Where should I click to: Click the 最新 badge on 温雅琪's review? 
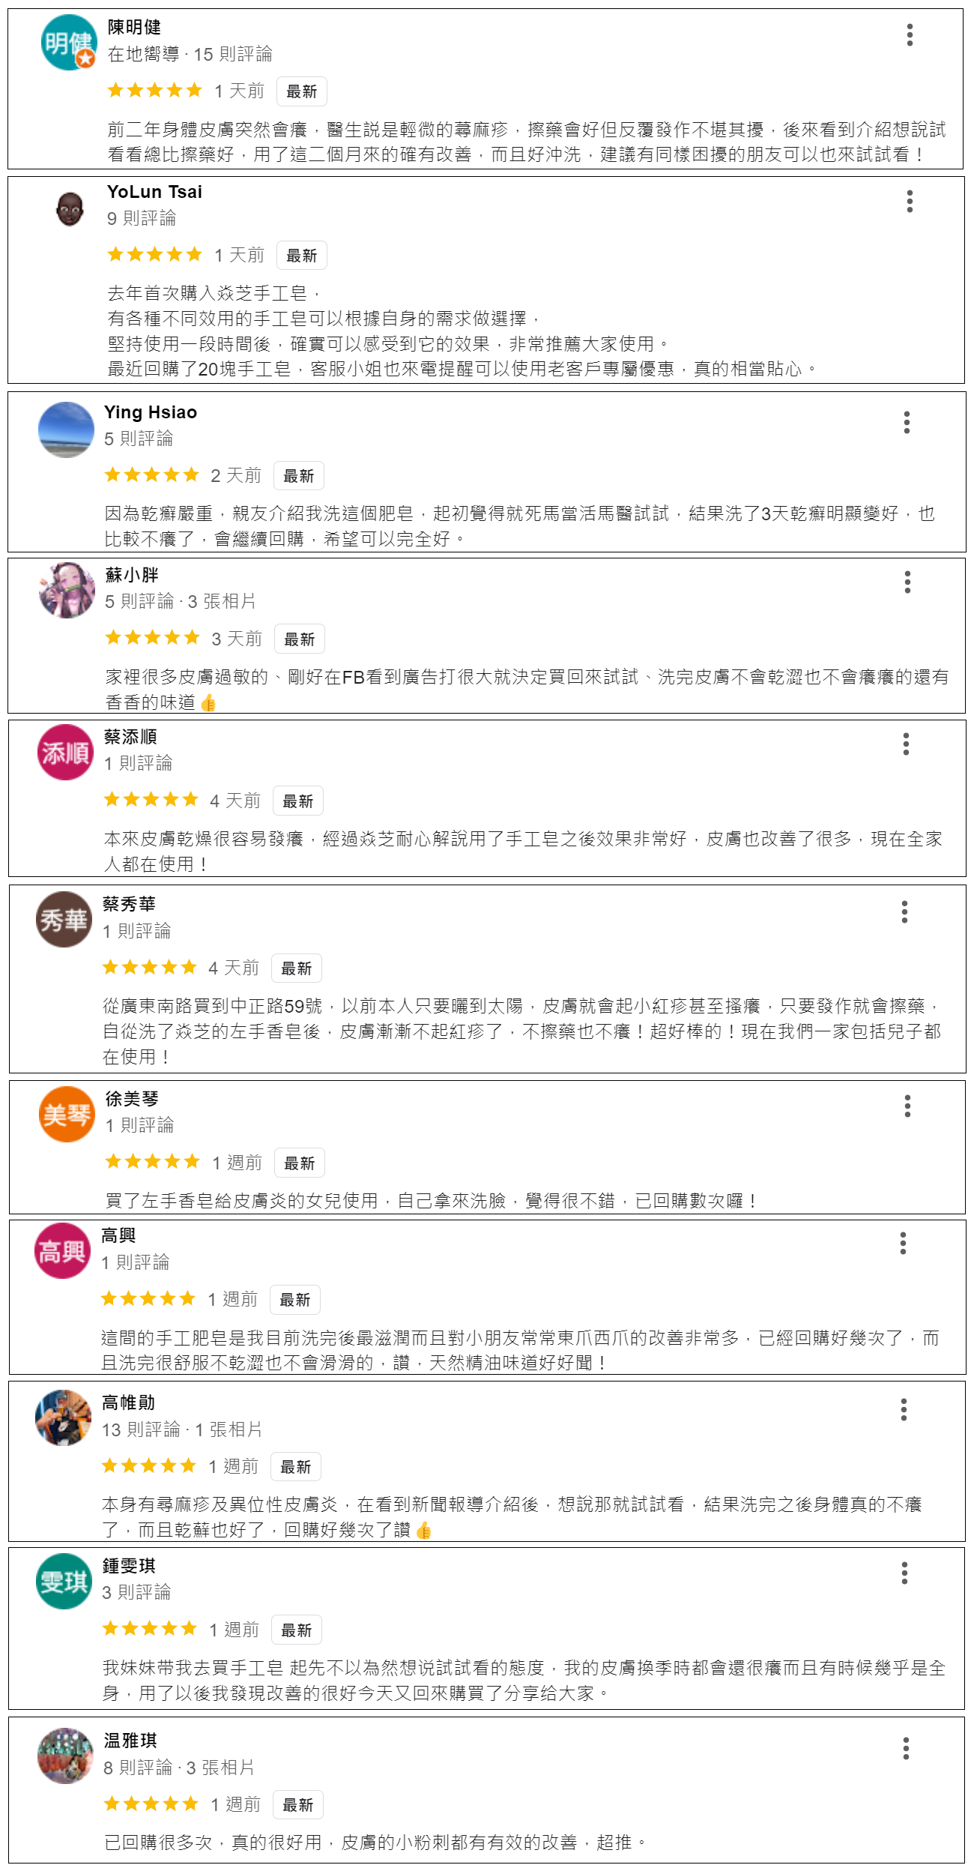[297, 1804]
